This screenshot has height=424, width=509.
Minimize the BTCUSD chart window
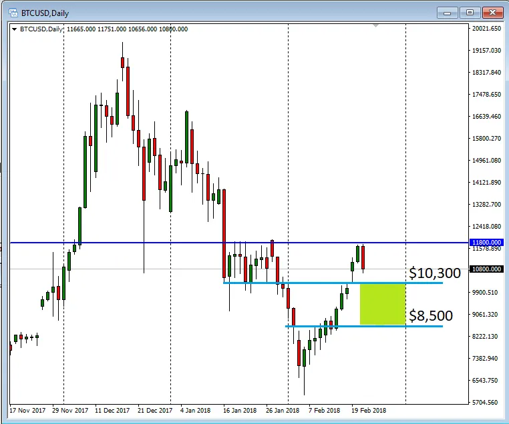(x=447, y=13)
